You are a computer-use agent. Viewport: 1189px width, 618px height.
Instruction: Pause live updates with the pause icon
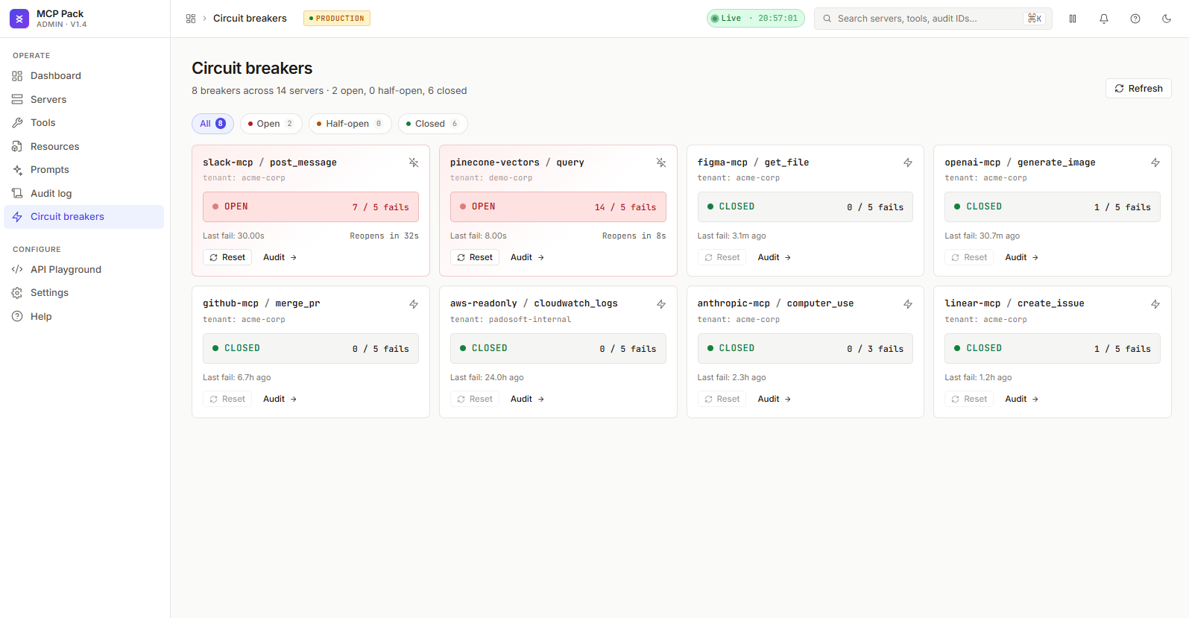(1073, 19)
